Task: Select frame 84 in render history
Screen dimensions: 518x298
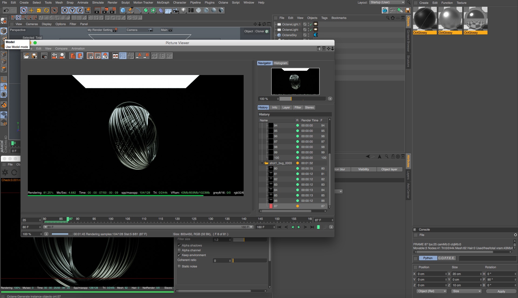Action: coord(276,190)
